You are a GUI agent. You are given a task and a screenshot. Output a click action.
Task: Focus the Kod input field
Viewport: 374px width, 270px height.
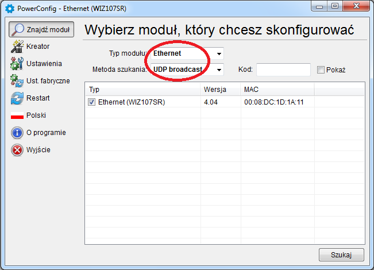click(x=283, y=70)
